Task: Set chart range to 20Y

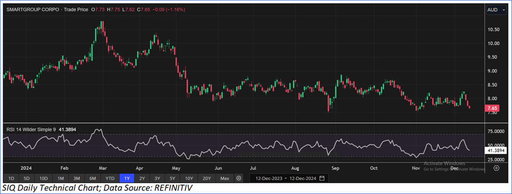Action: (x=207, y=179)
